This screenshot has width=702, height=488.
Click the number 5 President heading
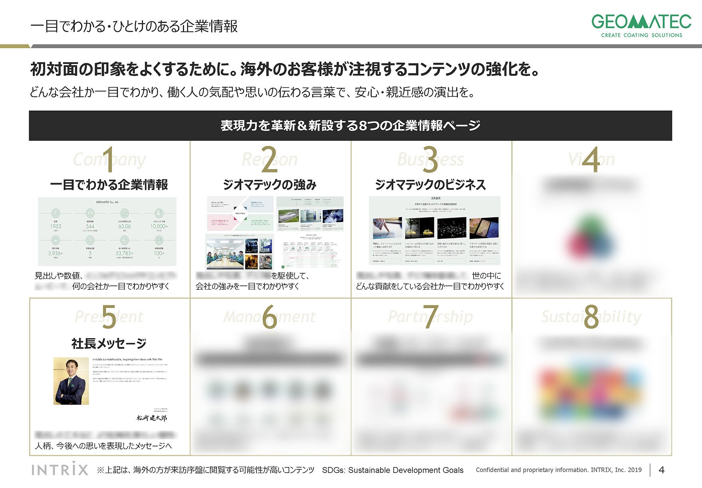pyautogui.click(x=109, y=317)
